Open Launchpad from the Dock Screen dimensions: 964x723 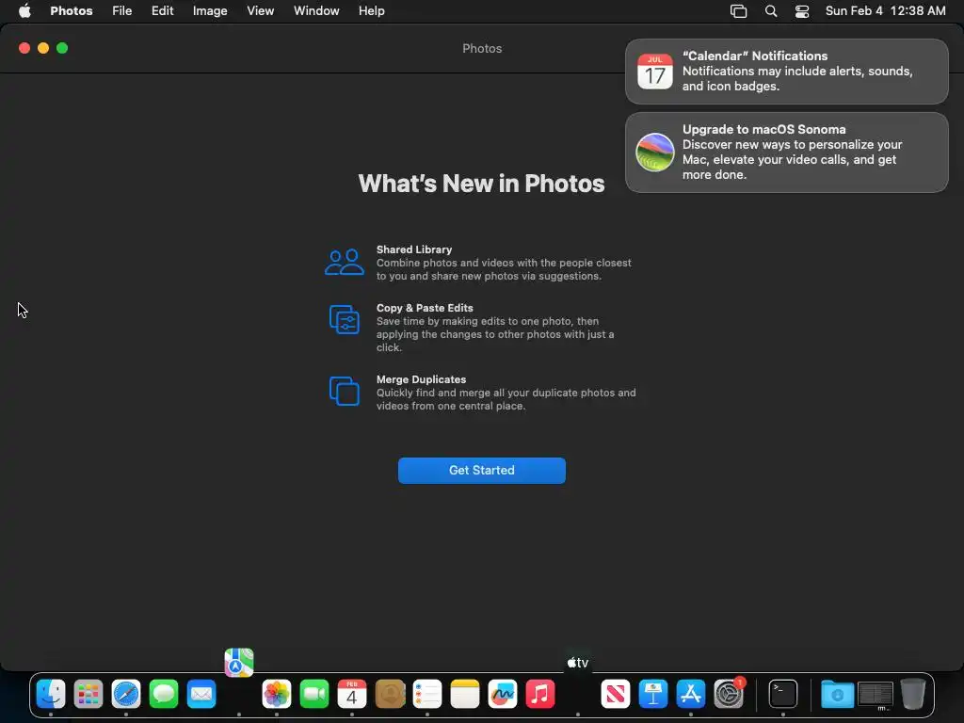(x=88, y=694)
